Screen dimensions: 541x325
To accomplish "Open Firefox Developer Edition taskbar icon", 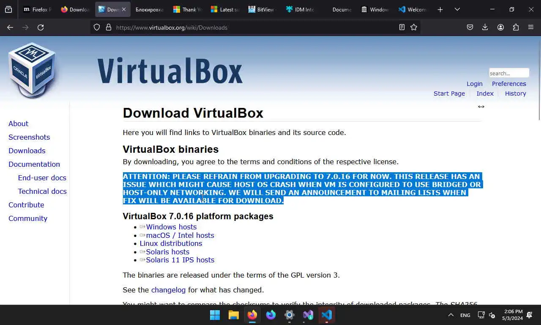I will pos(271,315).
